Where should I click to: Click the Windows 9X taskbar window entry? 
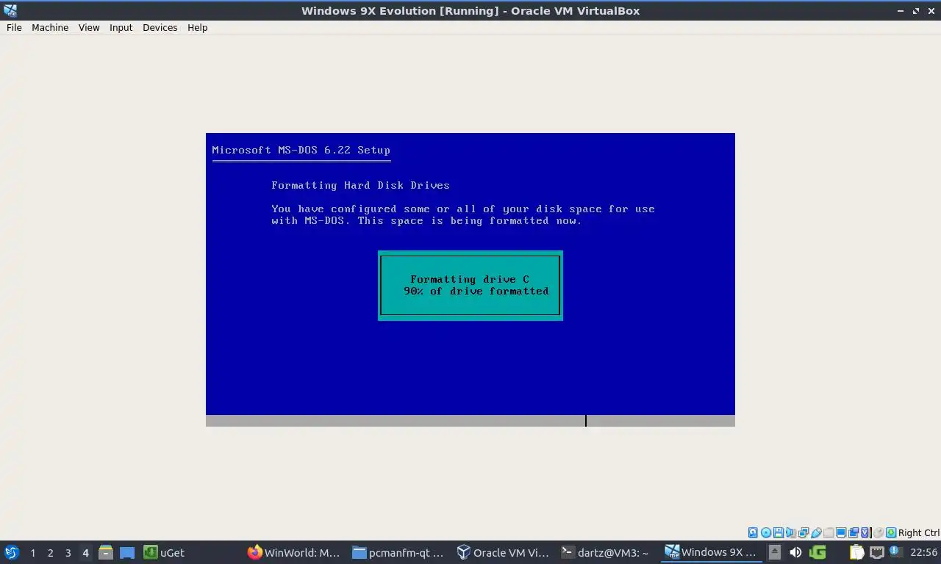coord(711,552)
